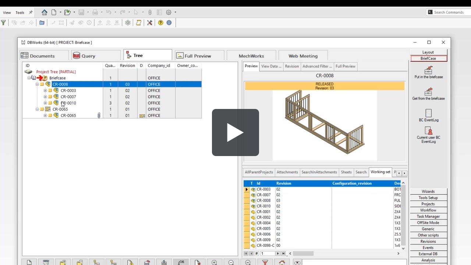
Task: Open the Tools menu
Action: 19,12
